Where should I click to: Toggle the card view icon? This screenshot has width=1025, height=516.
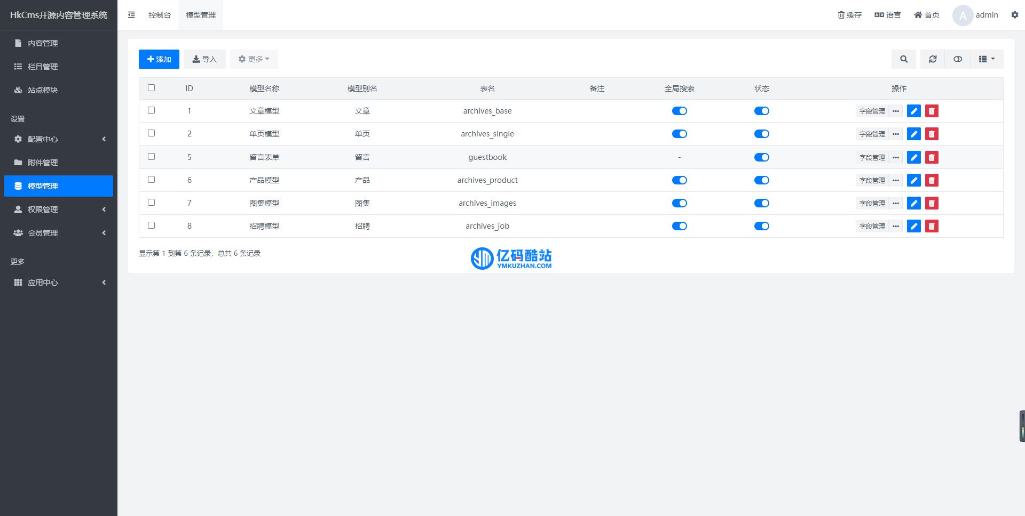[x=958, y=59]
